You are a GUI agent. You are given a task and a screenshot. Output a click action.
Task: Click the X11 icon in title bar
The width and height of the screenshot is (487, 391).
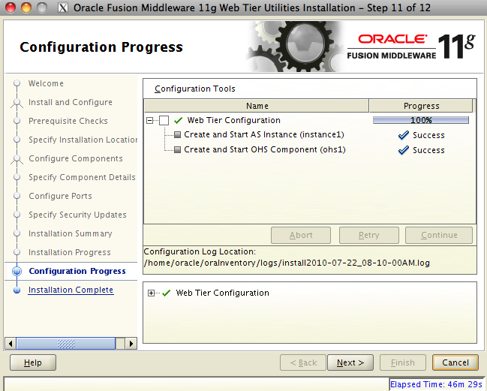63,8
